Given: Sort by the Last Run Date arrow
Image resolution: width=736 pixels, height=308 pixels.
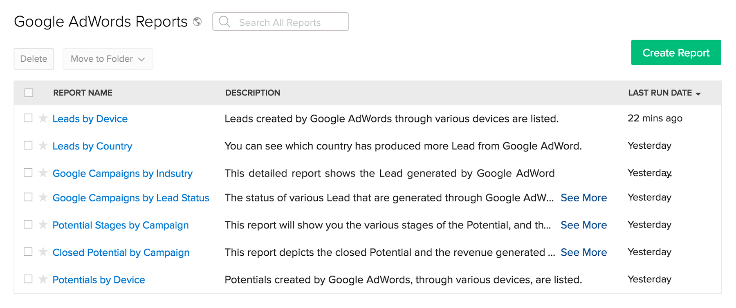Looking at the screenshot, I should [x=698, y=94].
